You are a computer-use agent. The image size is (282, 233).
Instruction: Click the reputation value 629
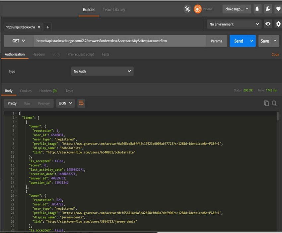click(x=59, y=200)
